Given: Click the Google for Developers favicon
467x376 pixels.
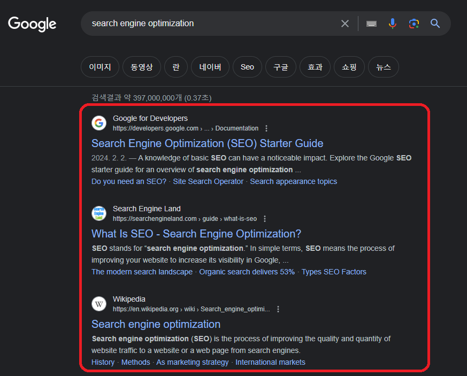Looking at the screenshot, I should pyautogui.click(x=99, y=123).
